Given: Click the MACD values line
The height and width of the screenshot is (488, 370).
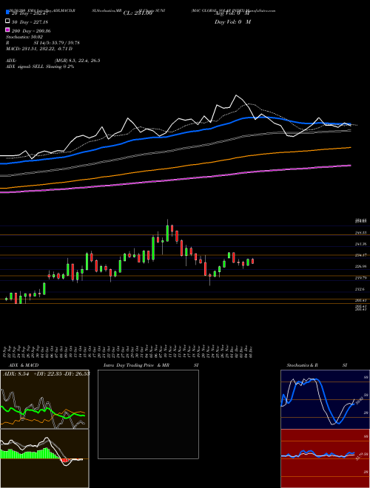Looking at the screenshot, I should tap(39, 49).
